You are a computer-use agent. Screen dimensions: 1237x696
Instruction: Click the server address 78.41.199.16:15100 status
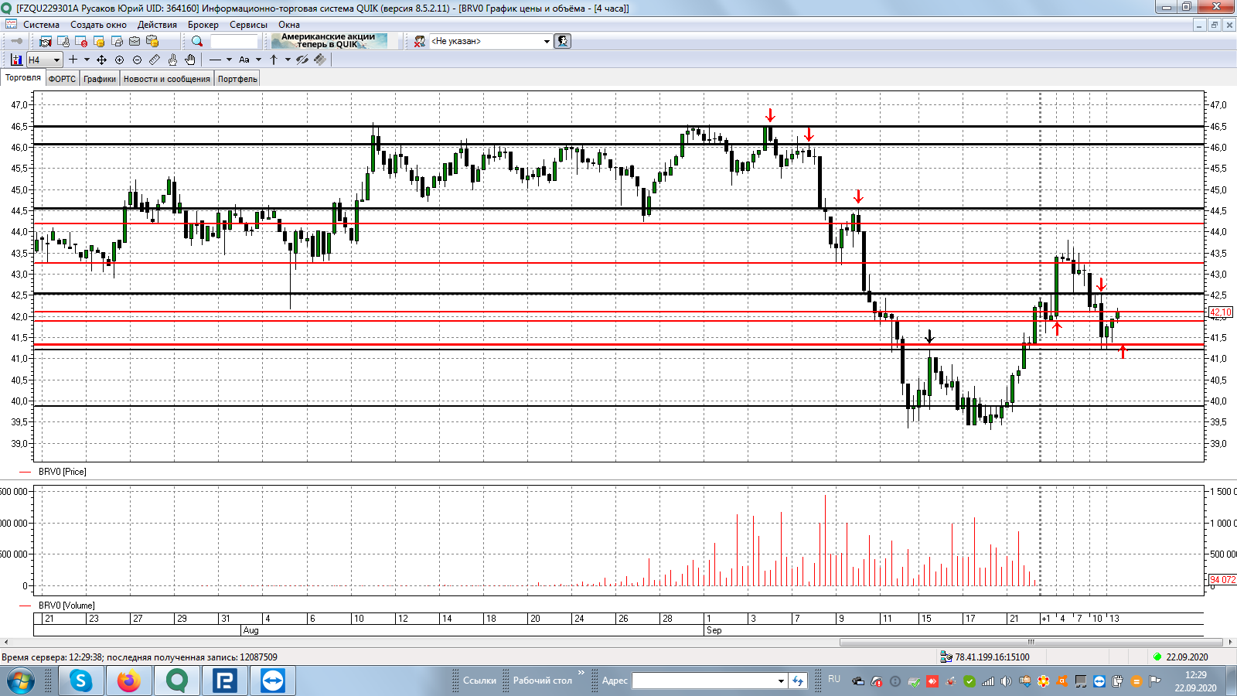(x=992, y=657)
